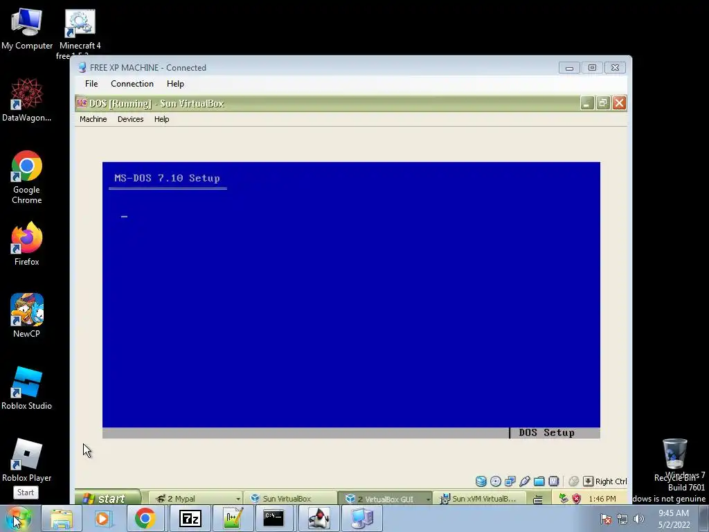This screenshot has width=709, height=532.
Task: Click the mouse capture indicator icon
Action: 573,481
